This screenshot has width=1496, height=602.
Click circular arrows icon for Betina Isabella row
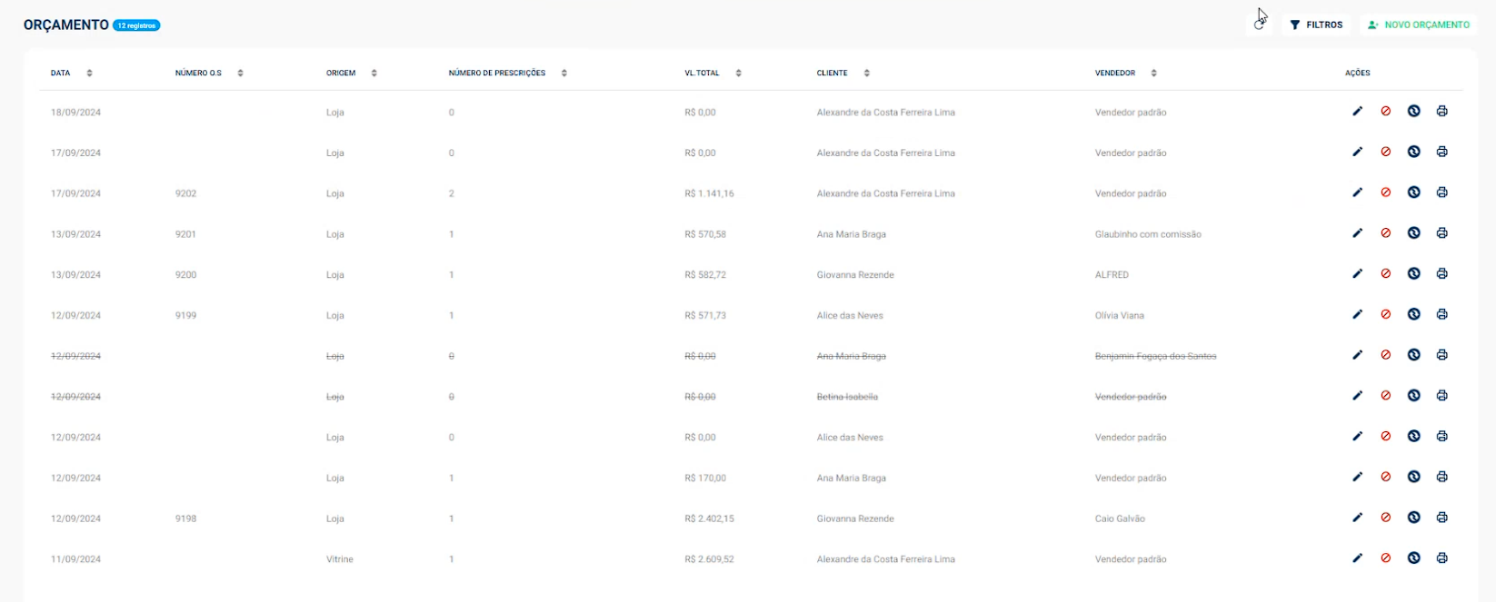pyautogui.click(x=1413, y=395)
